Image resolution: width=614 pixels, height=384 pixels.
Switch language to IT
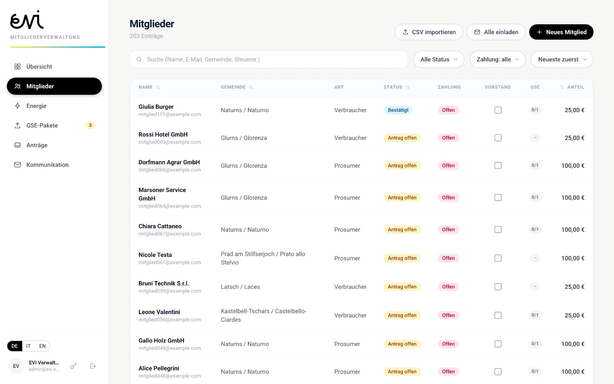pyautogui.click(x=28, y=346)
